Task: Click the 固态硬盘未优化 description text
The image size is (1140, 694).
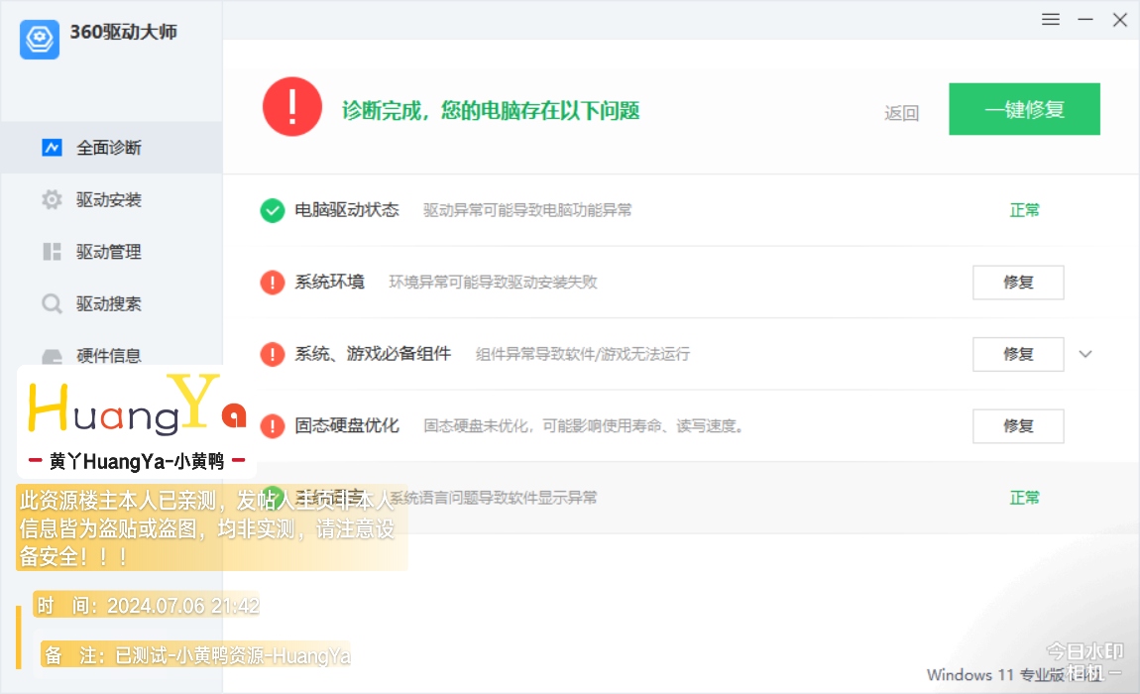Action: click(x=584, y=425)
